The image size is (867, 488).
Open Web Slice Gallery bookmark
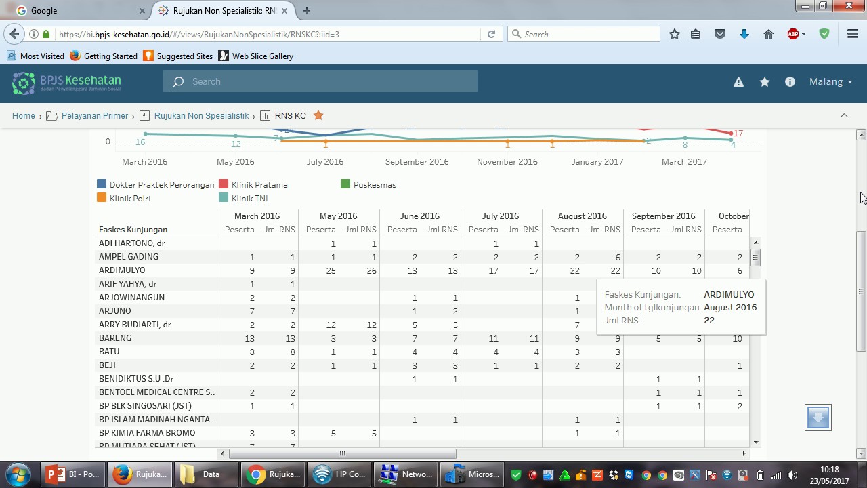(256, 56)
